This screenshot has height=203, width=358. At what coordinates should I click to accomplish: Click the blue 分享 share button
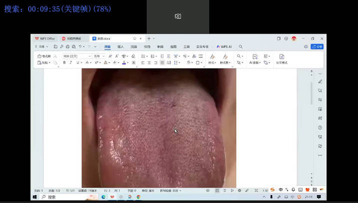click(x=317, y=46)
